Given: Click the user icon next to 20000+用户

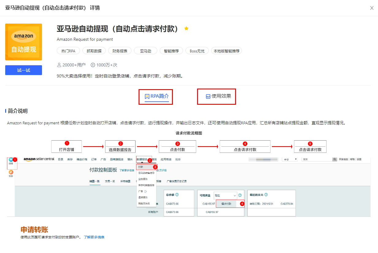Looking at the screenshot, I should click(59, 65).
